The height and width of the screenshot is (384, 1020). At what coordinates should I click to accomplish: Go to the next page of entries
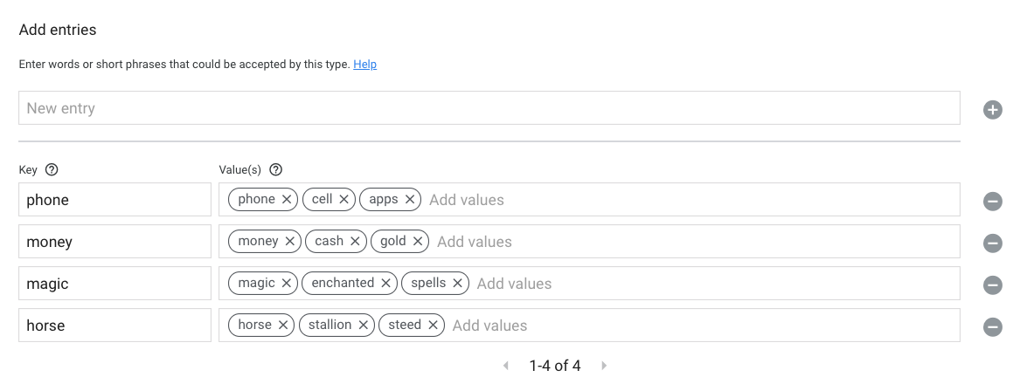(x=604, y=366)
